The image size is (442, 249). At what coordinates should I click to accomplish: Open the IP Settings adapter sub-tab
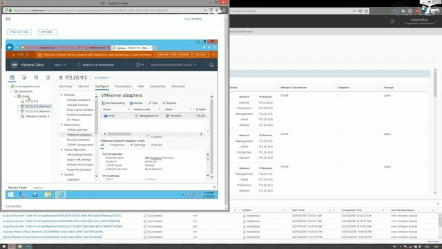click(x=138, y=145)
